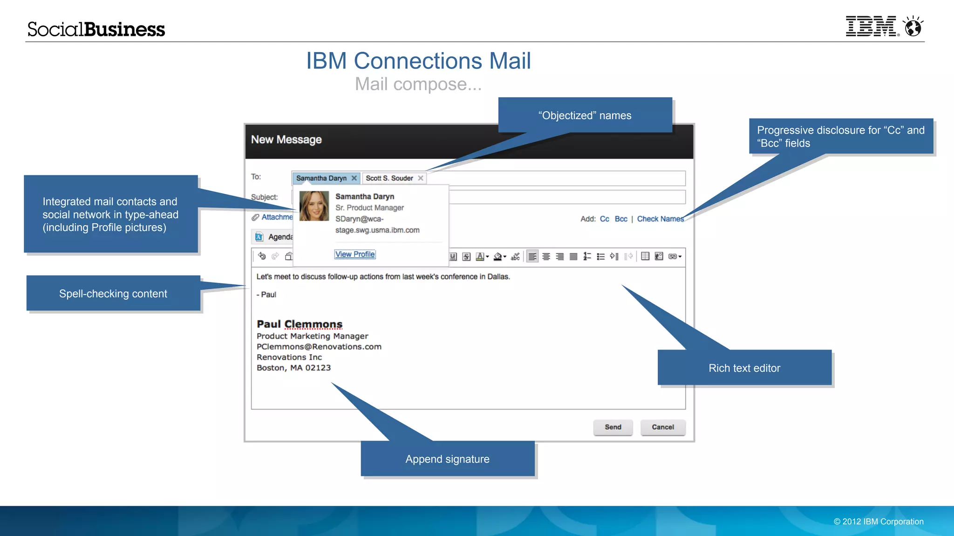Justify the message text

click(x=573, y=256)
